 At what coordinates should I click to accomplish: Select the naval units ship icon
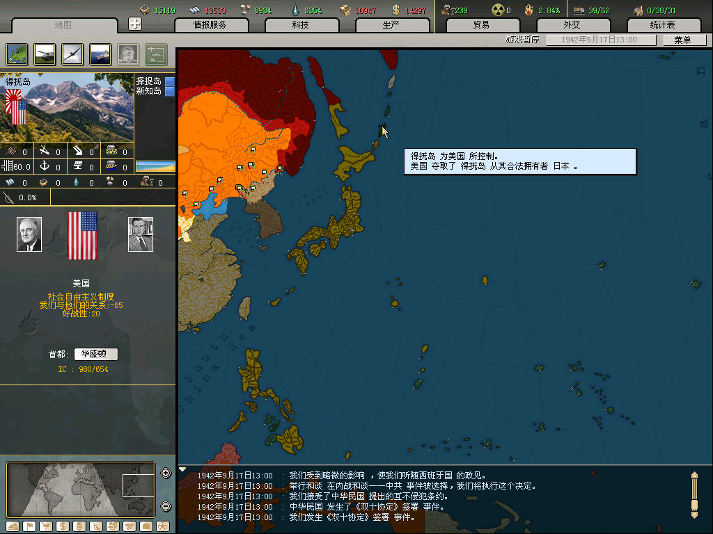pyautogui.click(x=100, y=54)
